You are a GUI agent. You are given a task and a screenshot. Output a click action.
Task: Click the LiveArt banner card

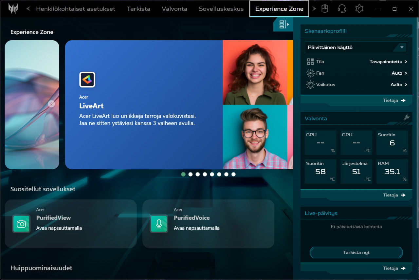[179, 105]
